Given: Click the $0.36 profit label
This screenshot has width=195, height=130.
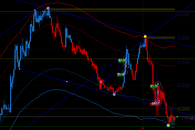Looking at the screenshot, I should (121, 74).
